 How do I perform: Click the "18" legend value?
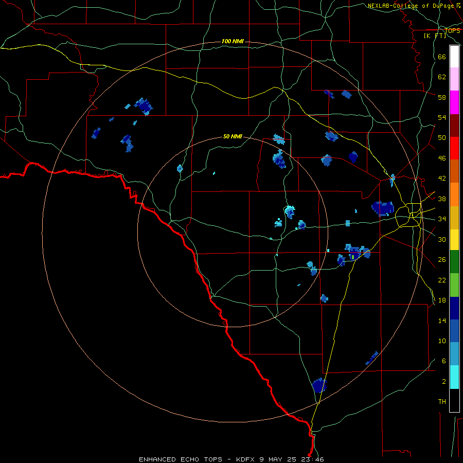[442, 300]
